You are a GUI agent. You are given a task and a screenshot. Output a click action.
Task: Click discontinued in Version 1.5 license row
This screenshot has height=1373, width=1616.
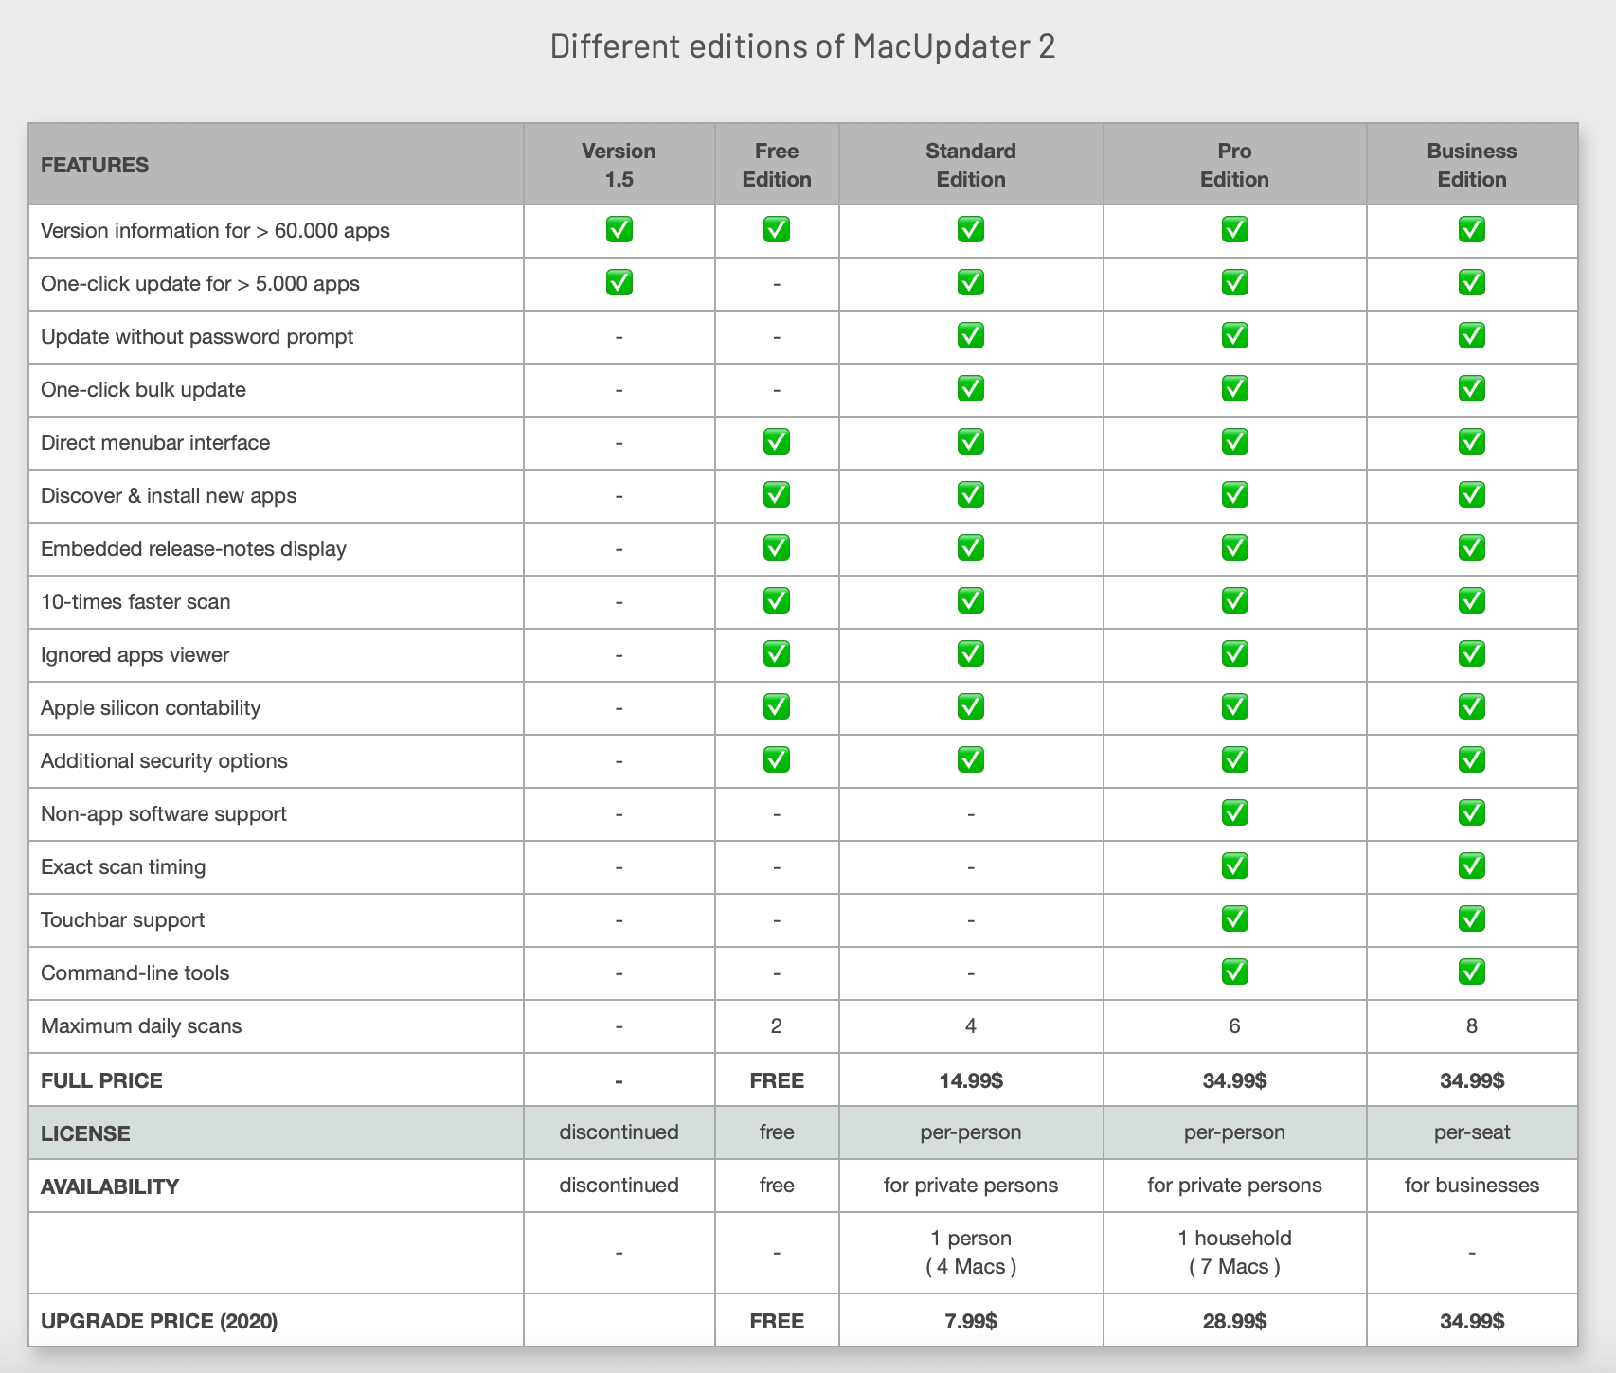(619, 1132)
